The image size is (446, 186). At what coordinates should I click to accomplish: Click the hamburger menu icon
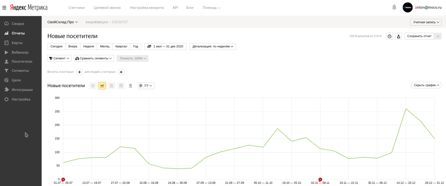[x=4, y=7]
